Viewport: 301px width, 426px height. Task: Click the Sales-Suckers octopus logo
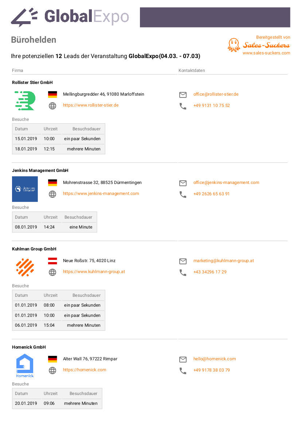coord(234,45)
